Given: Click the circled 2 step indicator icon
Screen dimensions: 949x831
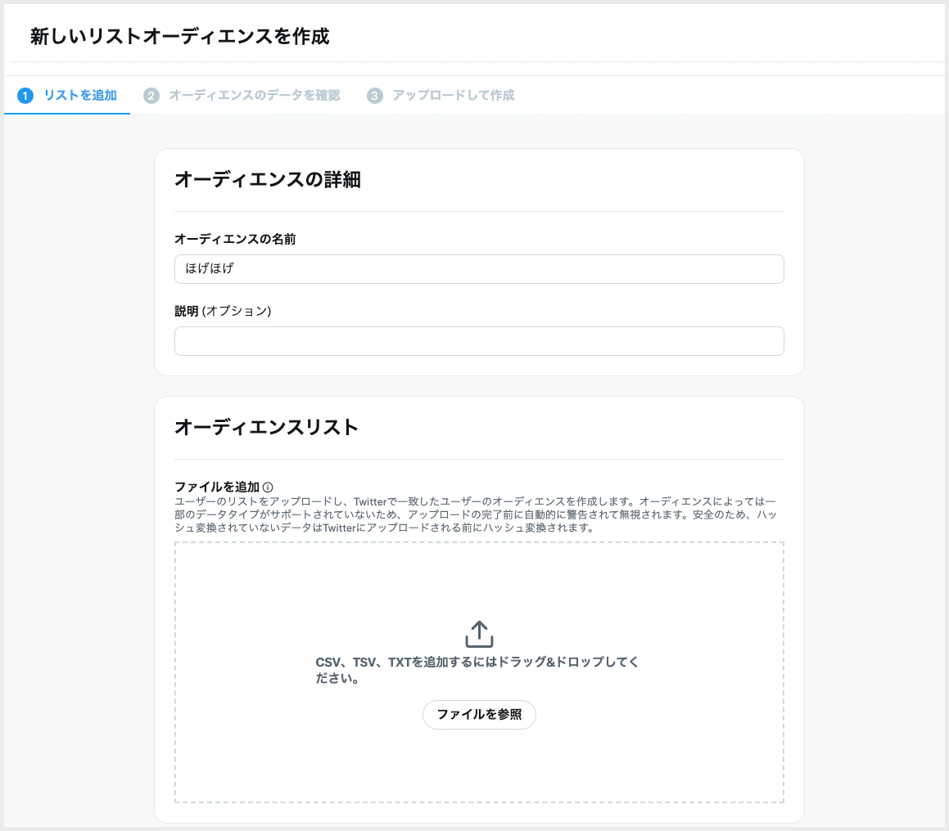Looking at the screenshot, I should pyautogui.click(x=150, y=95).
